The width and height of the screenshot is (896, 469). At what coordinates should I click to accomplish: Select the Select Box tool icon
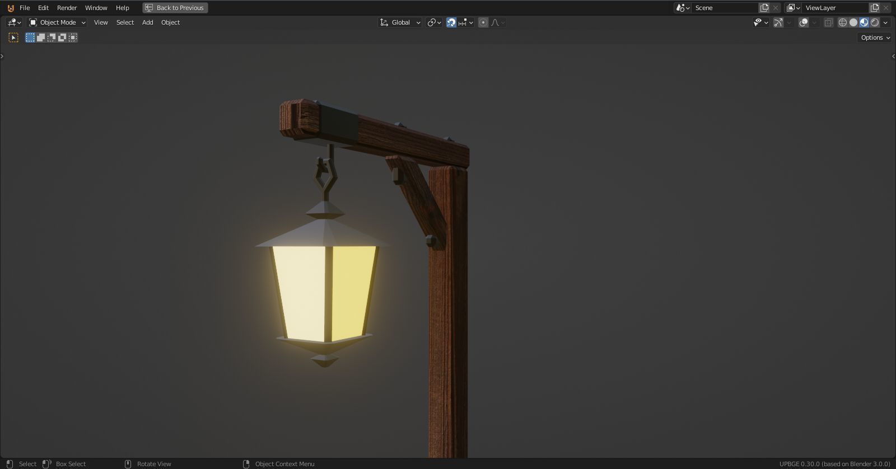13,37
